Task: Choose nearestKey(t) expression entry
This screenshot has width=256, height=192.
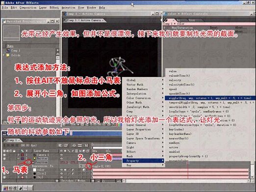Action: click(x=179, y=138)
